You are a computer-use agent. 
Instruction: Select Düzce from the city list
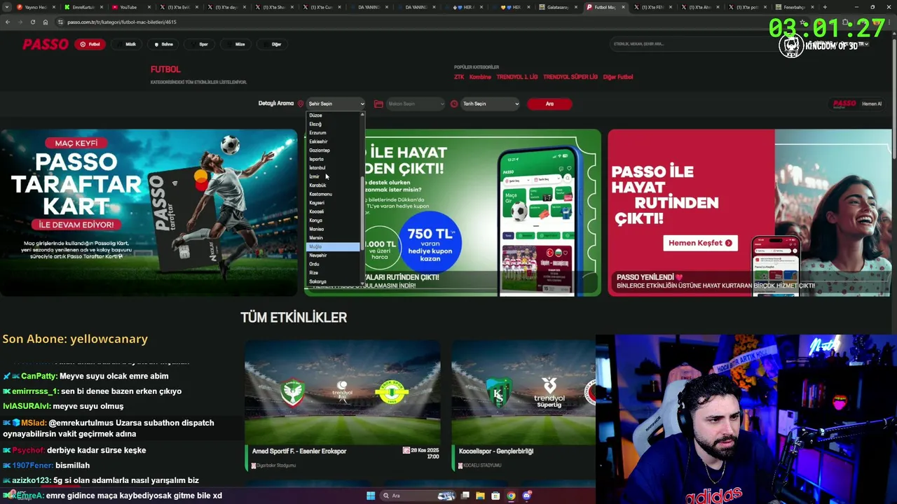[334, 115]
